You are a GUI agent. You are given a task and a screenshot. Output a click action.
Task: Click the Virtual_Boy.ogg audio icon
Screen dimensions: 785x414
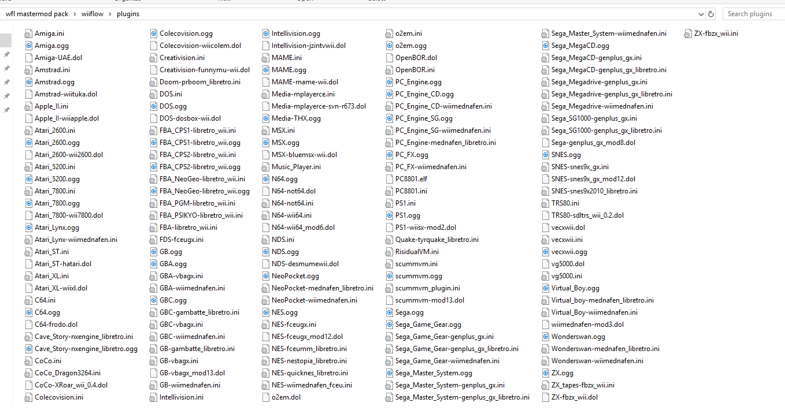tap(546, 288)
